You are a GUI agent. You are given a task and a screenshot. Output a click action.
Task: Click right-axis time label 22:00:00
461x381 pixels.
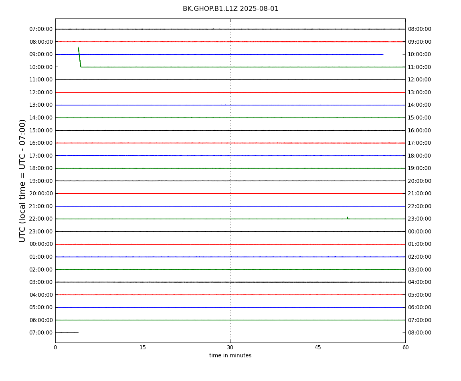point(420,206)
